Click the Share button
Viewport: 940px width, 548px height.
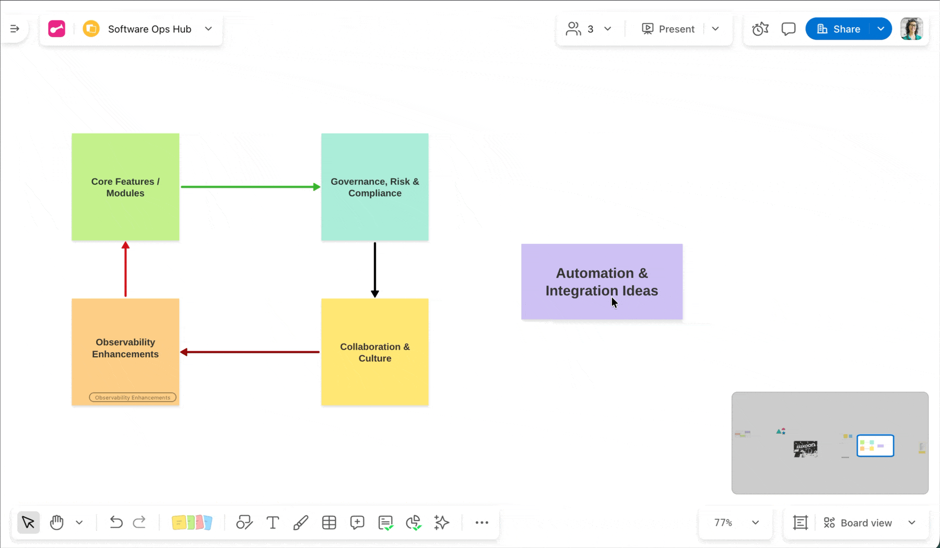tap(838, 29)
